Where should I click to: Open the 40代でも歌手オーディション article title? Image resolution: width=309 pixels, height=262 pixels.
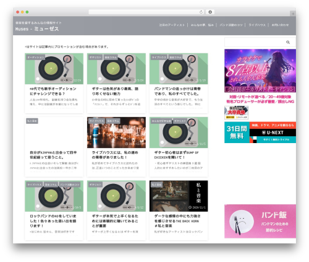(x=53, y=91)
